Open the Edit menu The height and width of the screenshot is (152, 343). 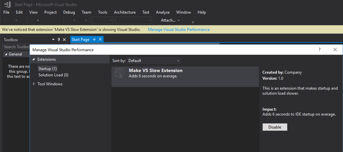(19, 12)
